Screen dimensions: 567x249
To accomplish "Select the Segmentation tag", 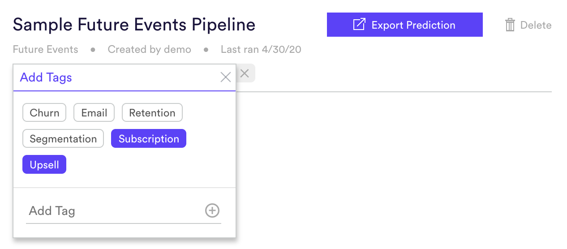I will pos(63,139).
